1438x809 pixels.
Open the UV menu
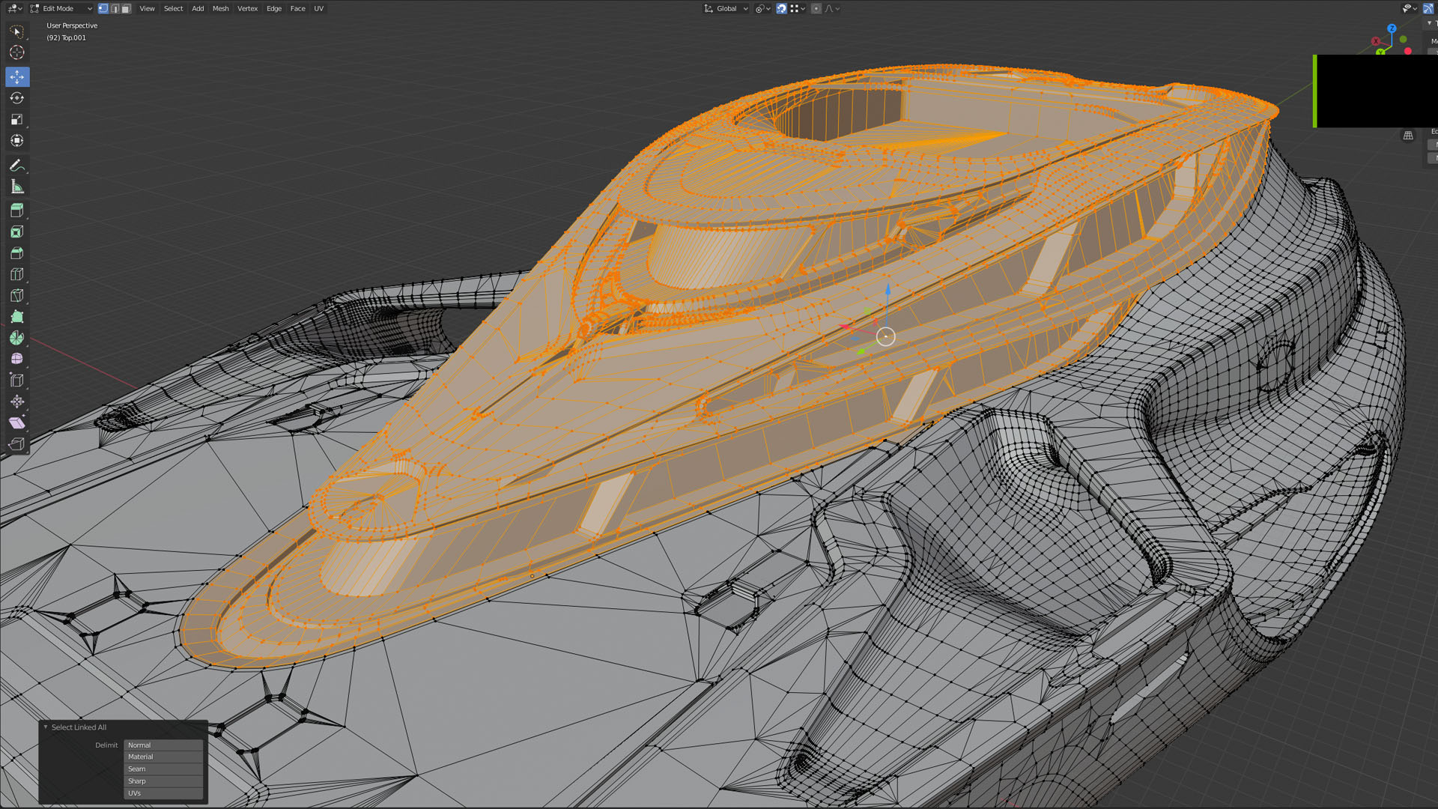pyautogui.click(x=318, y=8)
